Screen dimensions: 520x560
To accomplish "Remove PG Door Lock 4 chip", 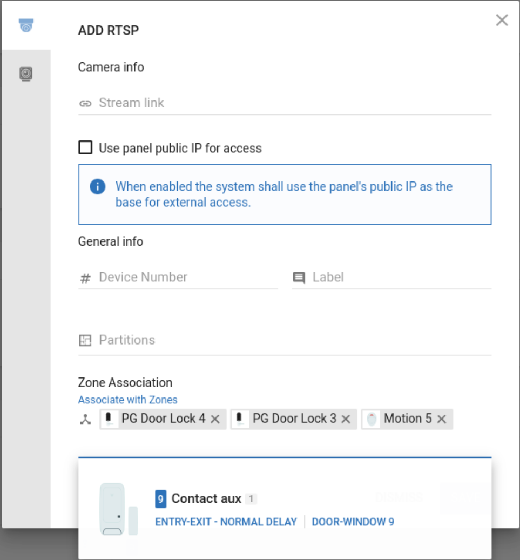I will [215, 419].
